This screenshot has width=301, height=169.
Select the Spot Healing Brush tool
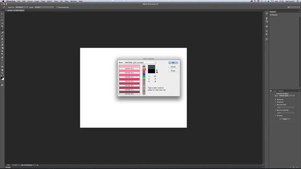point(2,32)
